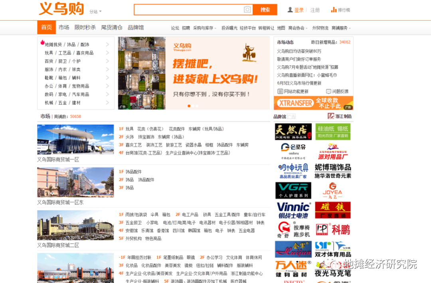Image resolution: width=431 pixels, height=283 pixels.
Task: Open the 义乌国际商贸城二区 building photo
Action: (75, 225)
